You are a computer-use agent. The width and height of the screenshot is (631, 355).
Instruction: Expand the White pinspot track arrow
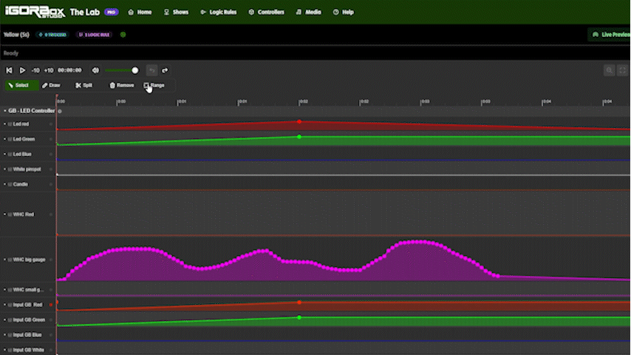(x=5, y=169)
